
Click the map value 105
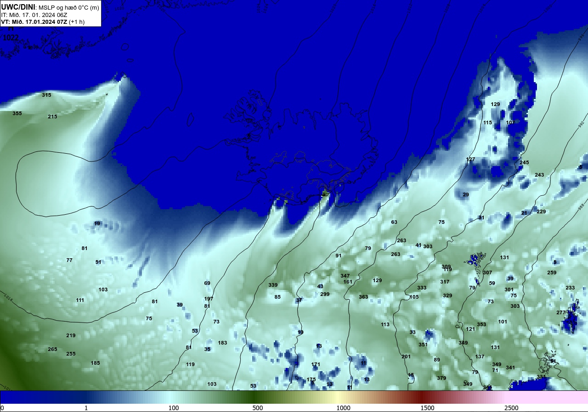[414, 297]
